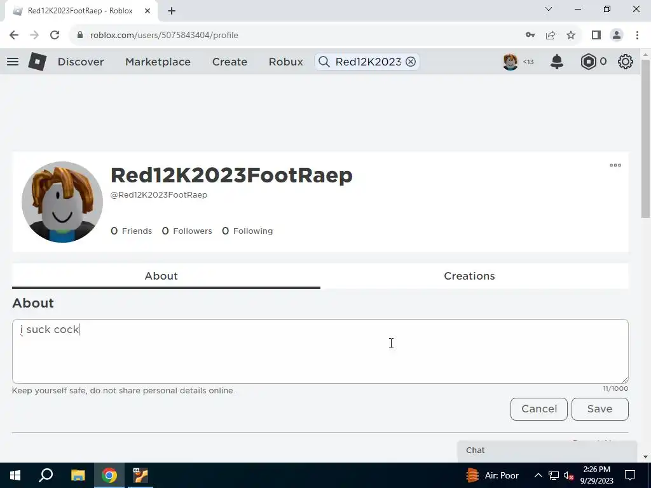Click the profile avatar picture
This screenshot has width=651, height=488.
(x=62, y=202)
